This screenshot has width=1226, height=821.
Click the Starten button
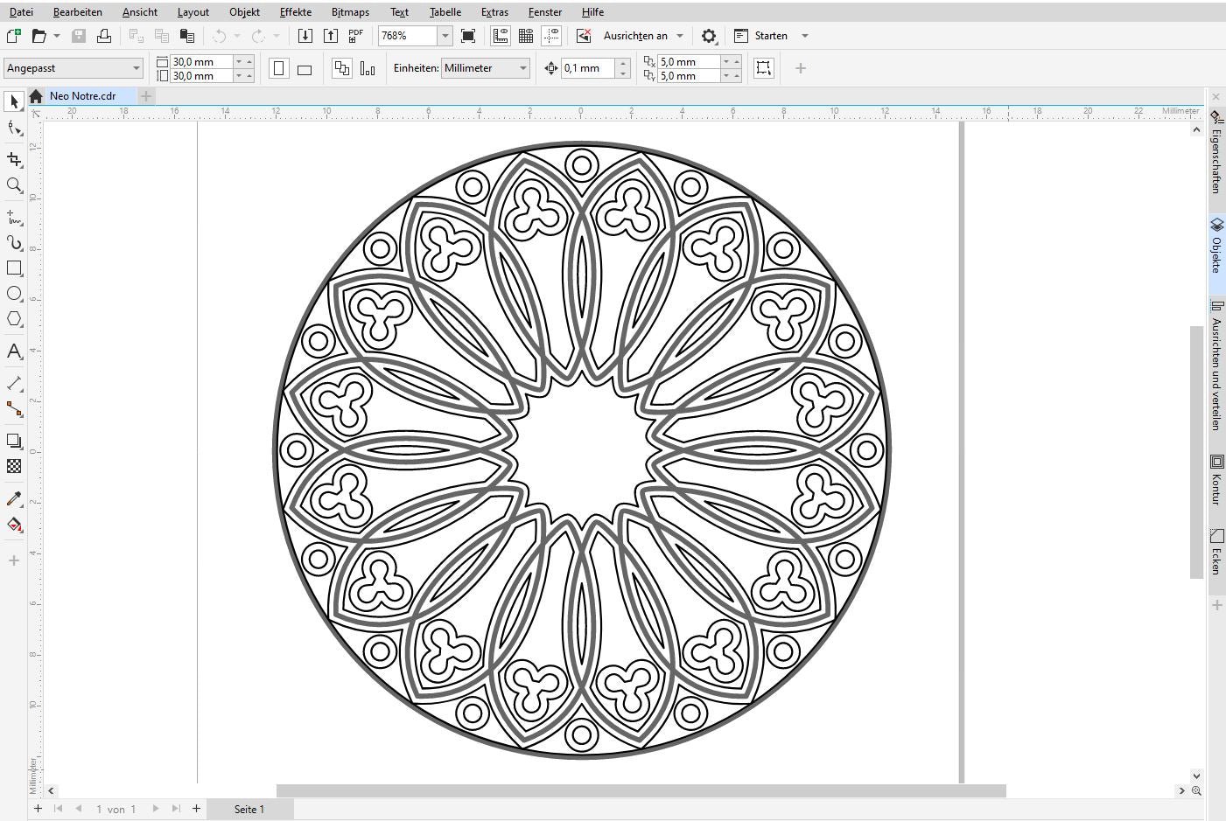(772, 35)
